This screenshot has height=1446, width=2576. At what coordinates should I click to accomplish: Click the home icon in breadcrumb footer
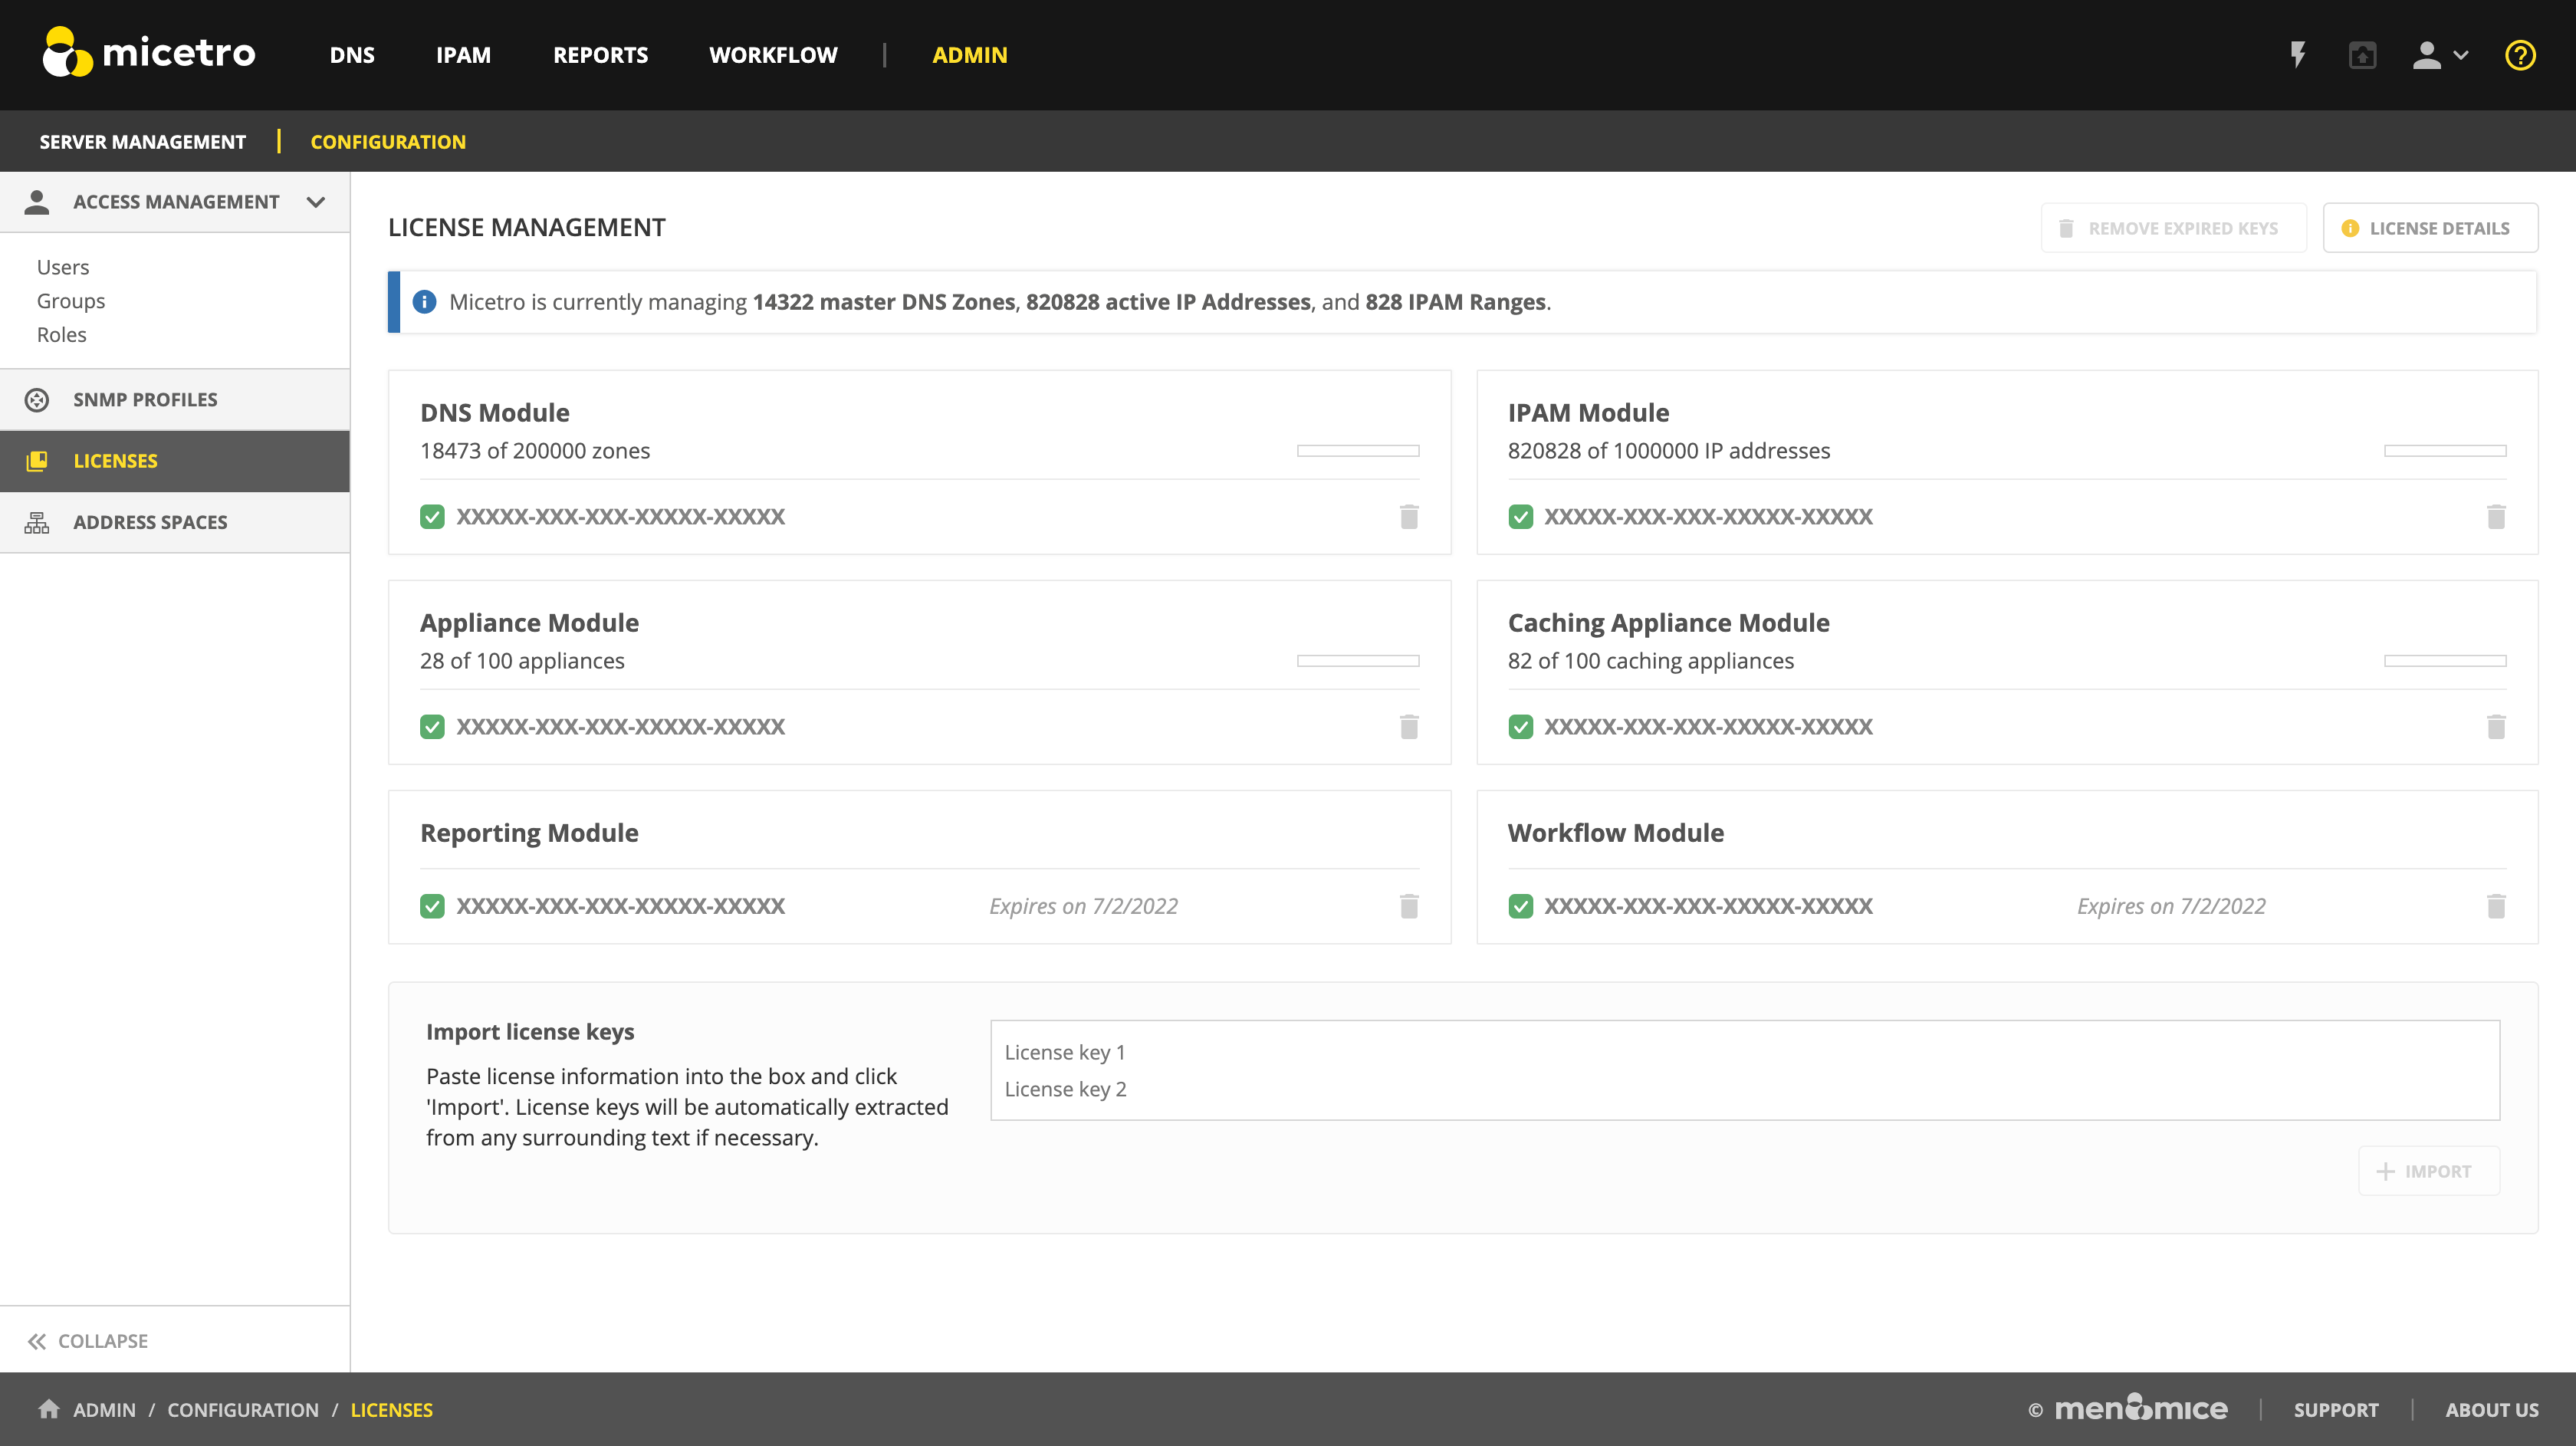48,1409
